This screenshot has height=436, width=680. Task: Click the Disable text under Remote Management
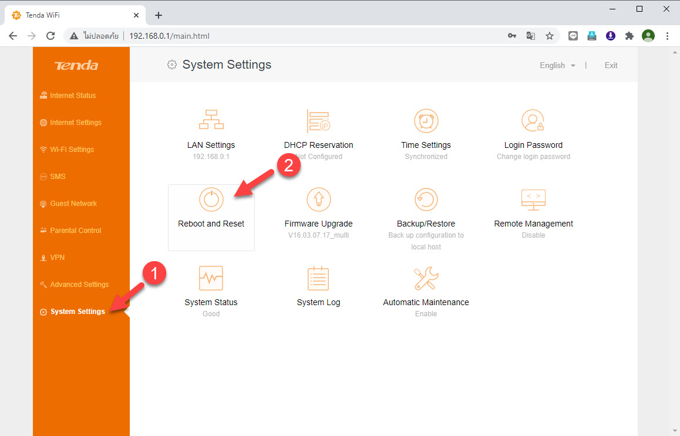(533, 235)
